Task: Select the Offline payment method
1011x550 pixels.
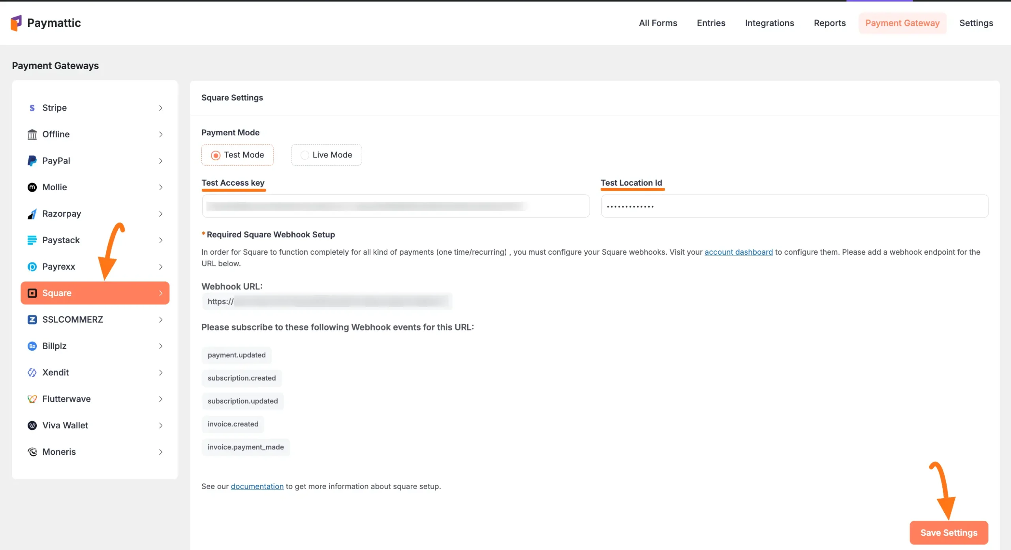Action: [x=55, y=134]
